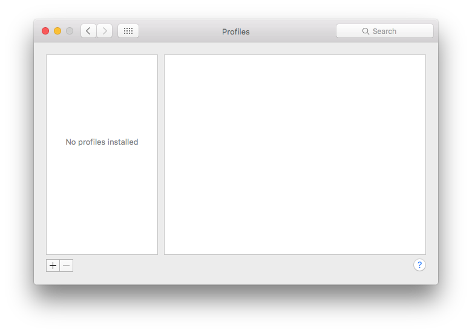Screen dimensions: 472x333
Task: Click the empty profile details pane
Action: point(295,154)
